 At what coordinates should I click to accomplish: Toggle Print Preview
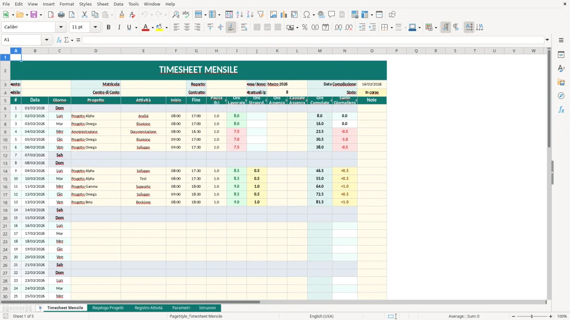[x=71, y=15]
